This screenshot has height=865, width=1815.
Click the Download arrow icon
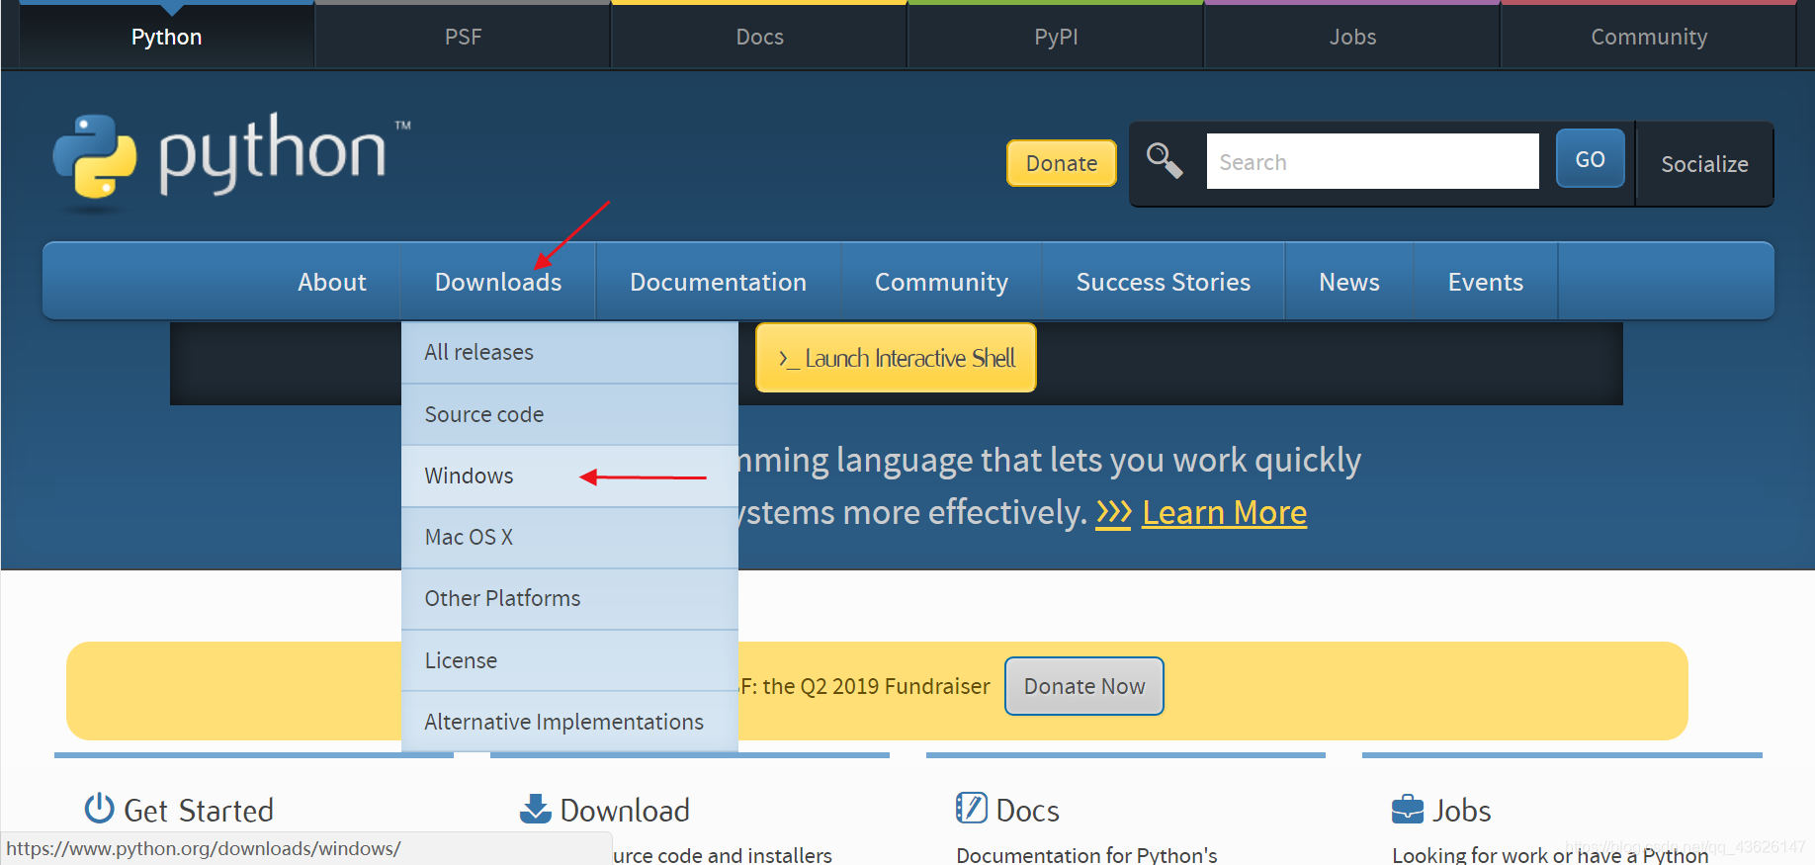536,809
